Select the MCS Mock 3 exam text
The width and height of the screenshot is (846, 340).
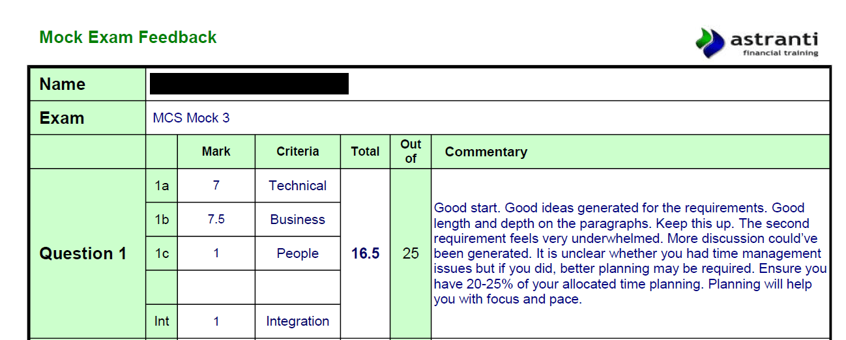(191, 118)
